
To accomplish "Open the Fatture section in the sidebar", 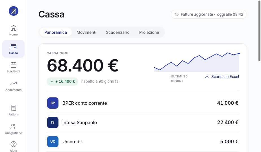I will pyautogui.click(x=14, y=110).
